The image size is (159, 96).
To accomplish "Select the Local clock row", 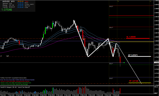I will click(x=23, y=7).
